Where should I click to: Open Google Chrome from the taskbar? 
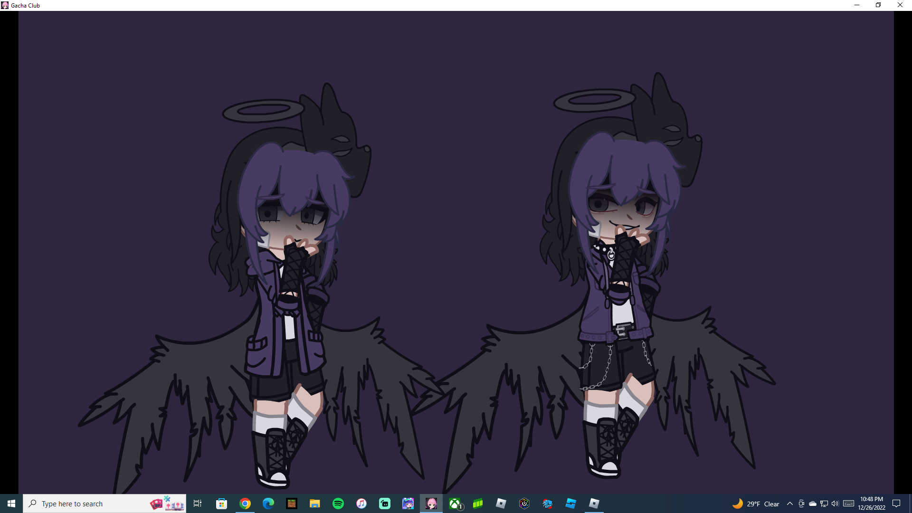[x=245, y=503]
